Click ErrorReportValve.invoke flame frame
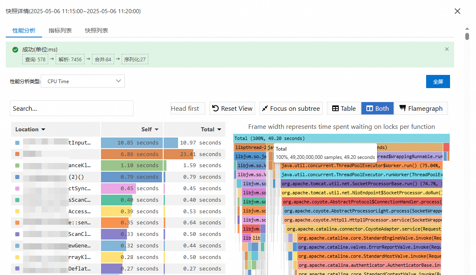 tap(369, 247)
